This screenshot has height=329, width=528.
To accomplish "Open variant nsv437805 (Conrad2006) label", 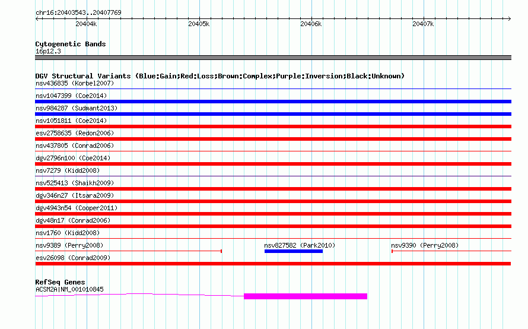I will tap(75, 145).
